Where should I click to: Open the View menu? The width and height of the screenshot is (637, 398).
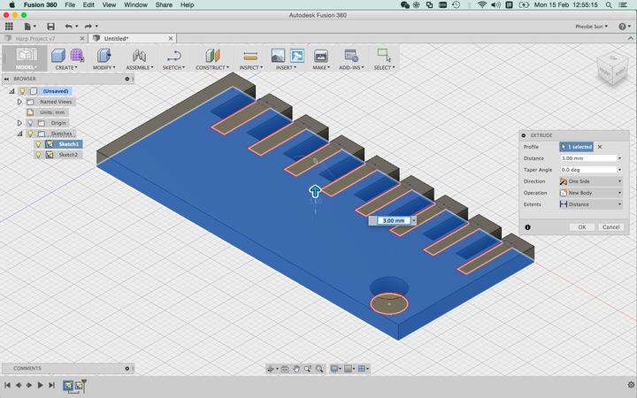(x=109, y=5)
